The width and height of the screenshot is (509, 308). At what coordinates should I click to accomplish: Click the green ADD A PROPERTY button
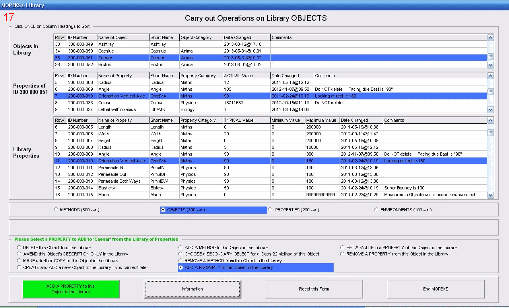click(x=71, y=289)
